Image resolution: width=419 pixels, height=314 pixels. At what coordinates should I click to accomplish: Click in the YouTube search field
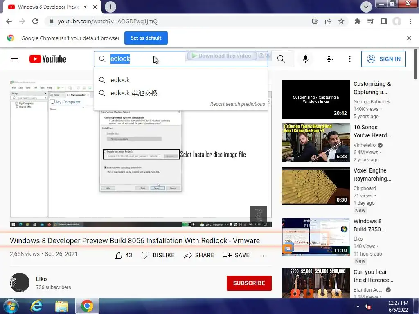180,59
